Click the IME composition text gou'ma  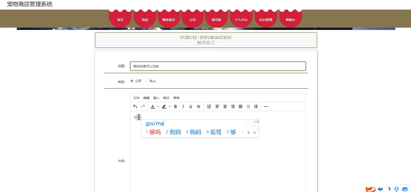154,123
